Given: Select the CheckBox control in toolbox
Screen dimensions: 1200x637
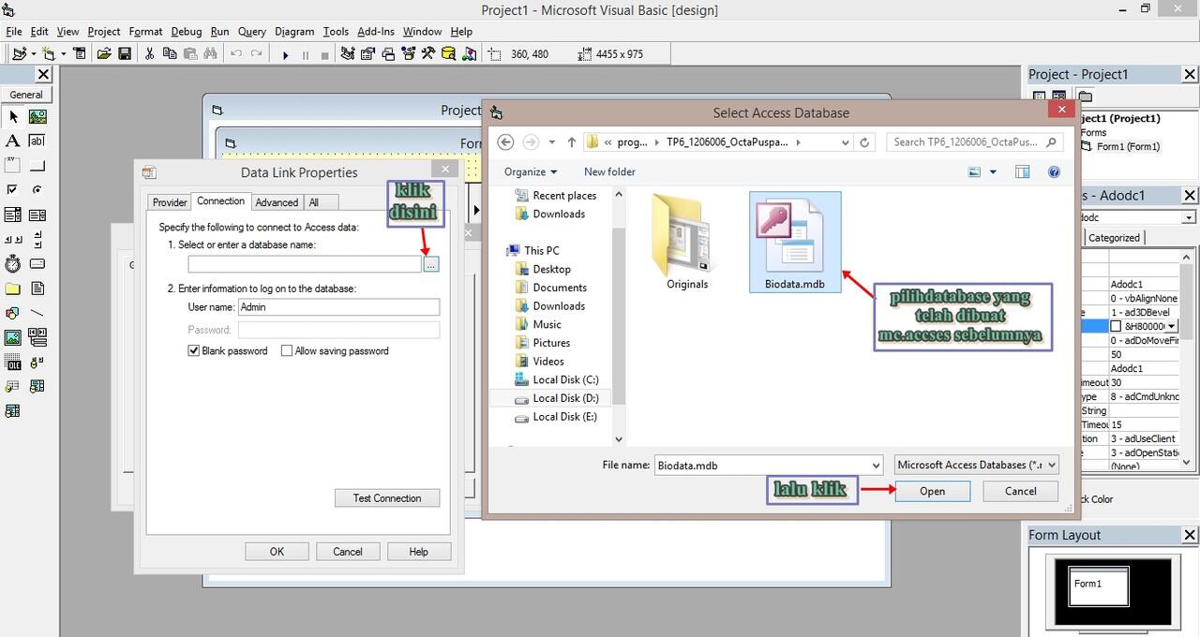Looking at the screenshot, I should pyautogui.click(x=13, y=190).
